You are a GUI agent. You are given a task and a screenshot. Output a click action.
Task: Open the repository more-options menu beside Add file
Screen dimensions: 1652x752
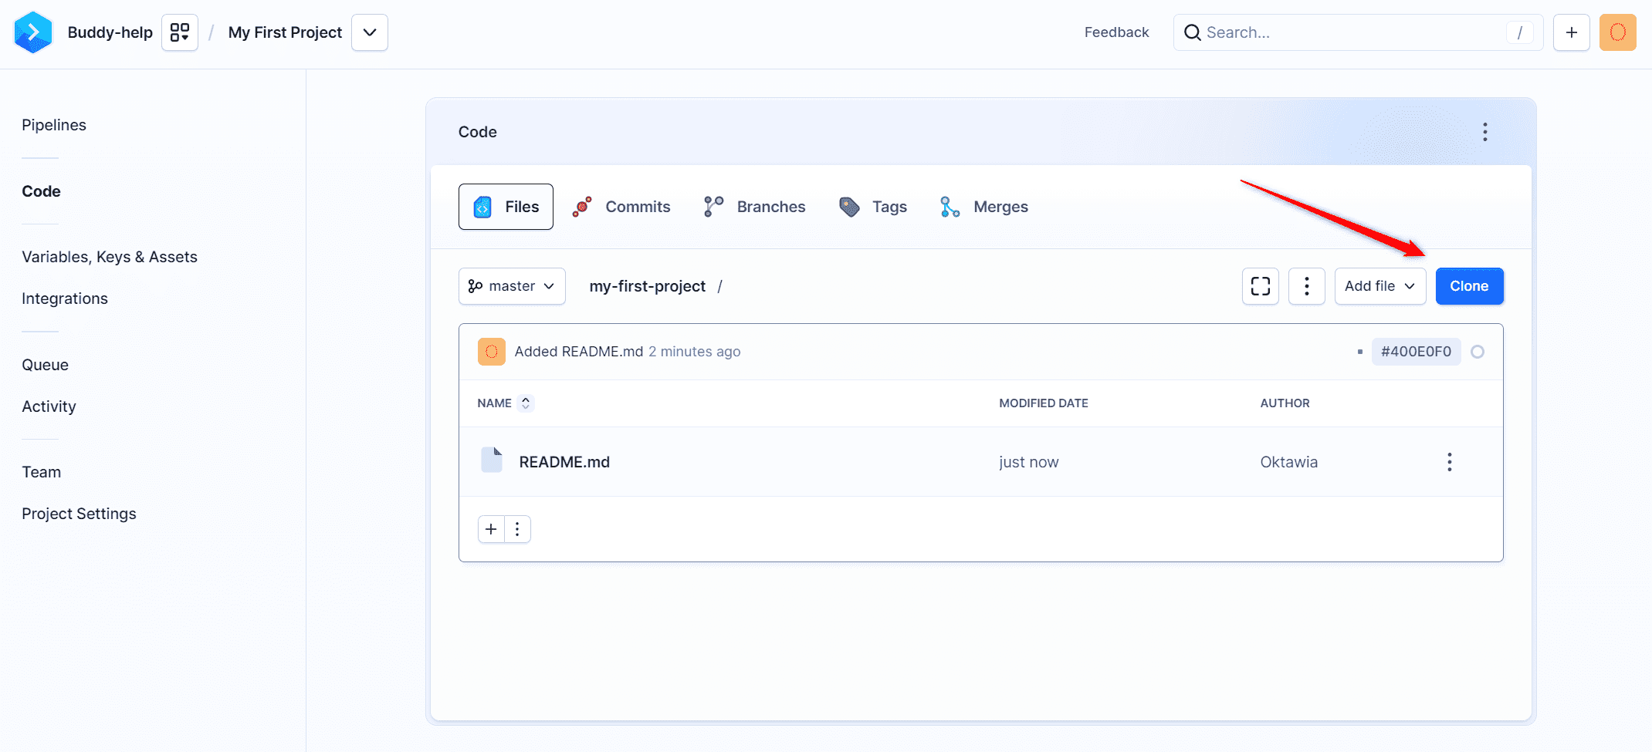1307,286
